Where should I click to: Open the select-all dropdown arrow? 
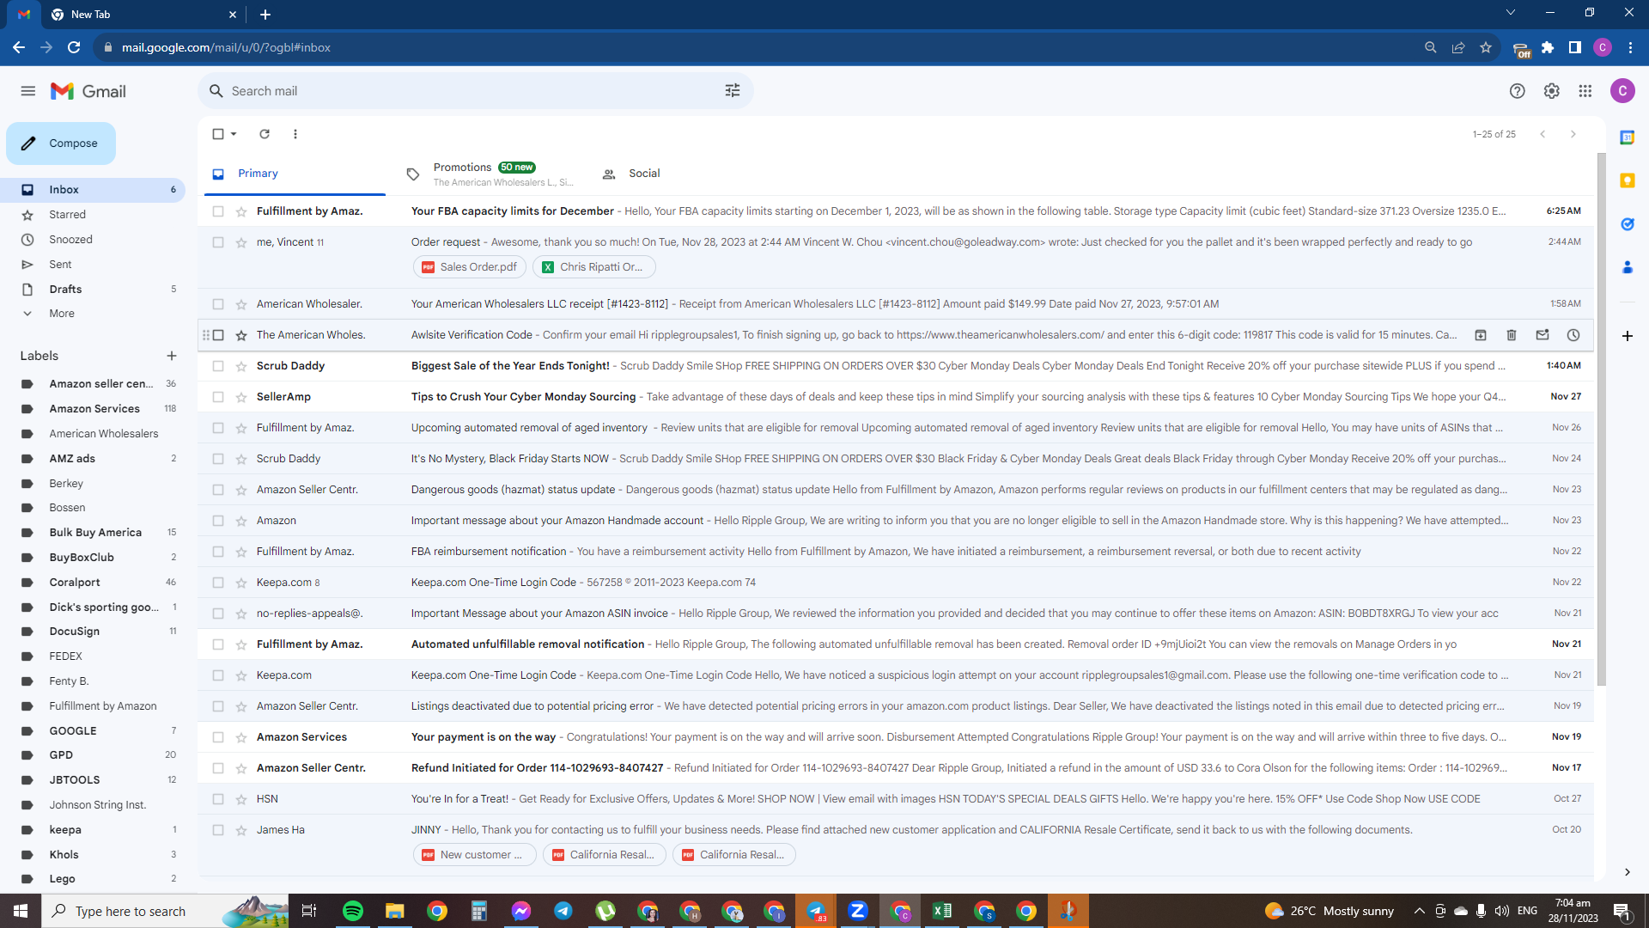point(234,134)
